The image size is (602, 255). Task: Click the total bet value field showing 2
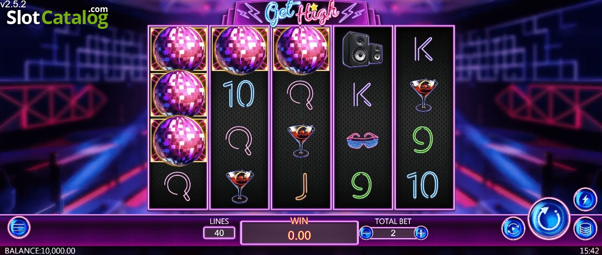(x=394, y=233)
